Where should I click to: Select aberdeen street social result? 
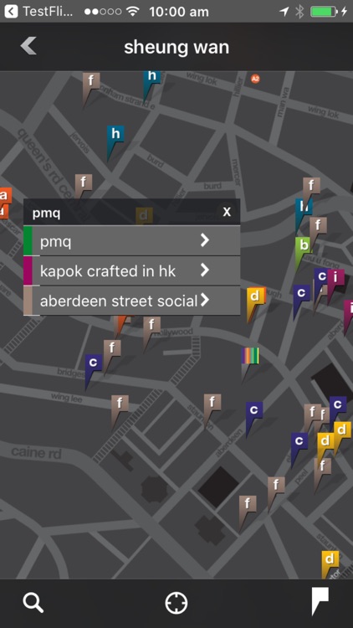[x=132, y=301]
